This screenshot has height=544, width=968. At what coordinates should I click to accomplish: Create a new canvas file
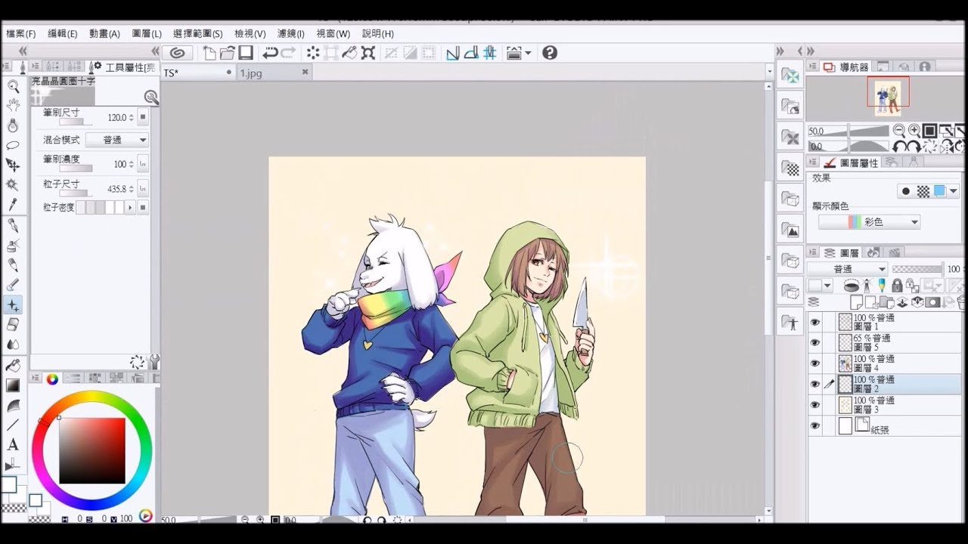tap(210, 53)
